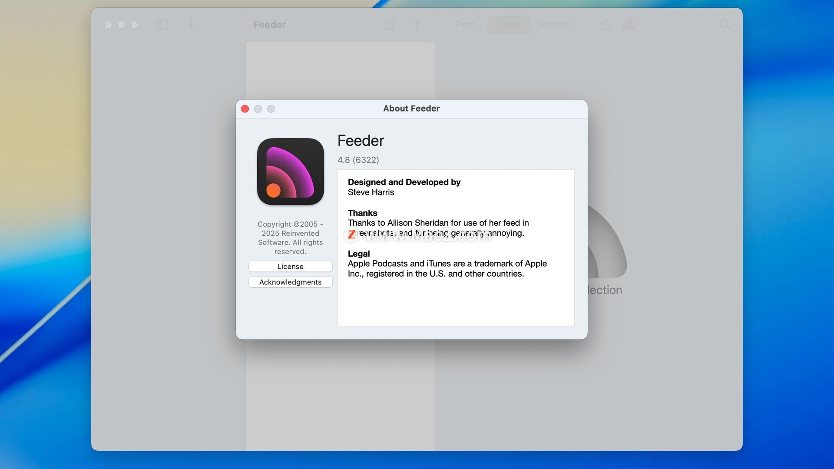
Task: Click the compose new item icon
Action: 390,25
